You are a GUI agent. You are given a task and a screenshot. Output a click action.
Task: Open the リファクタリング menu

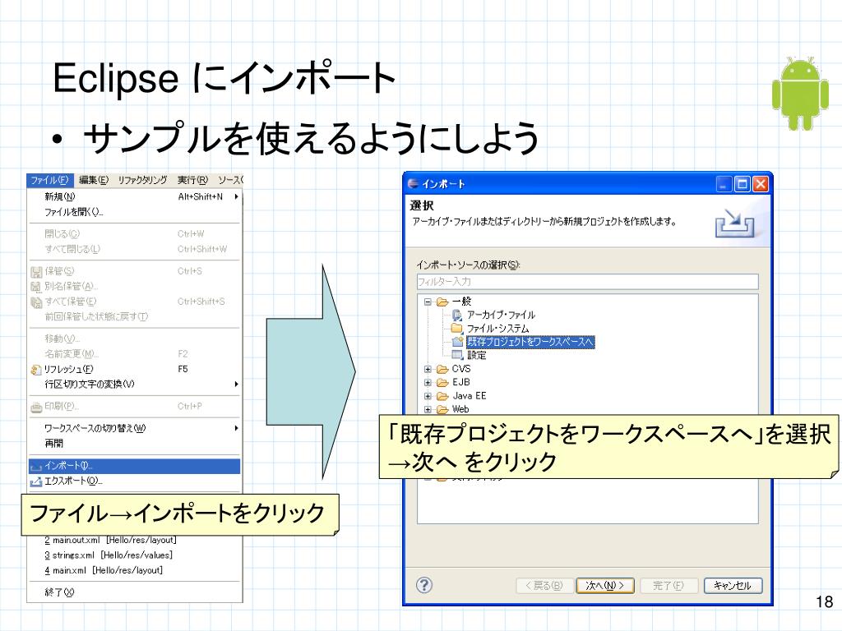pos(143,180)
